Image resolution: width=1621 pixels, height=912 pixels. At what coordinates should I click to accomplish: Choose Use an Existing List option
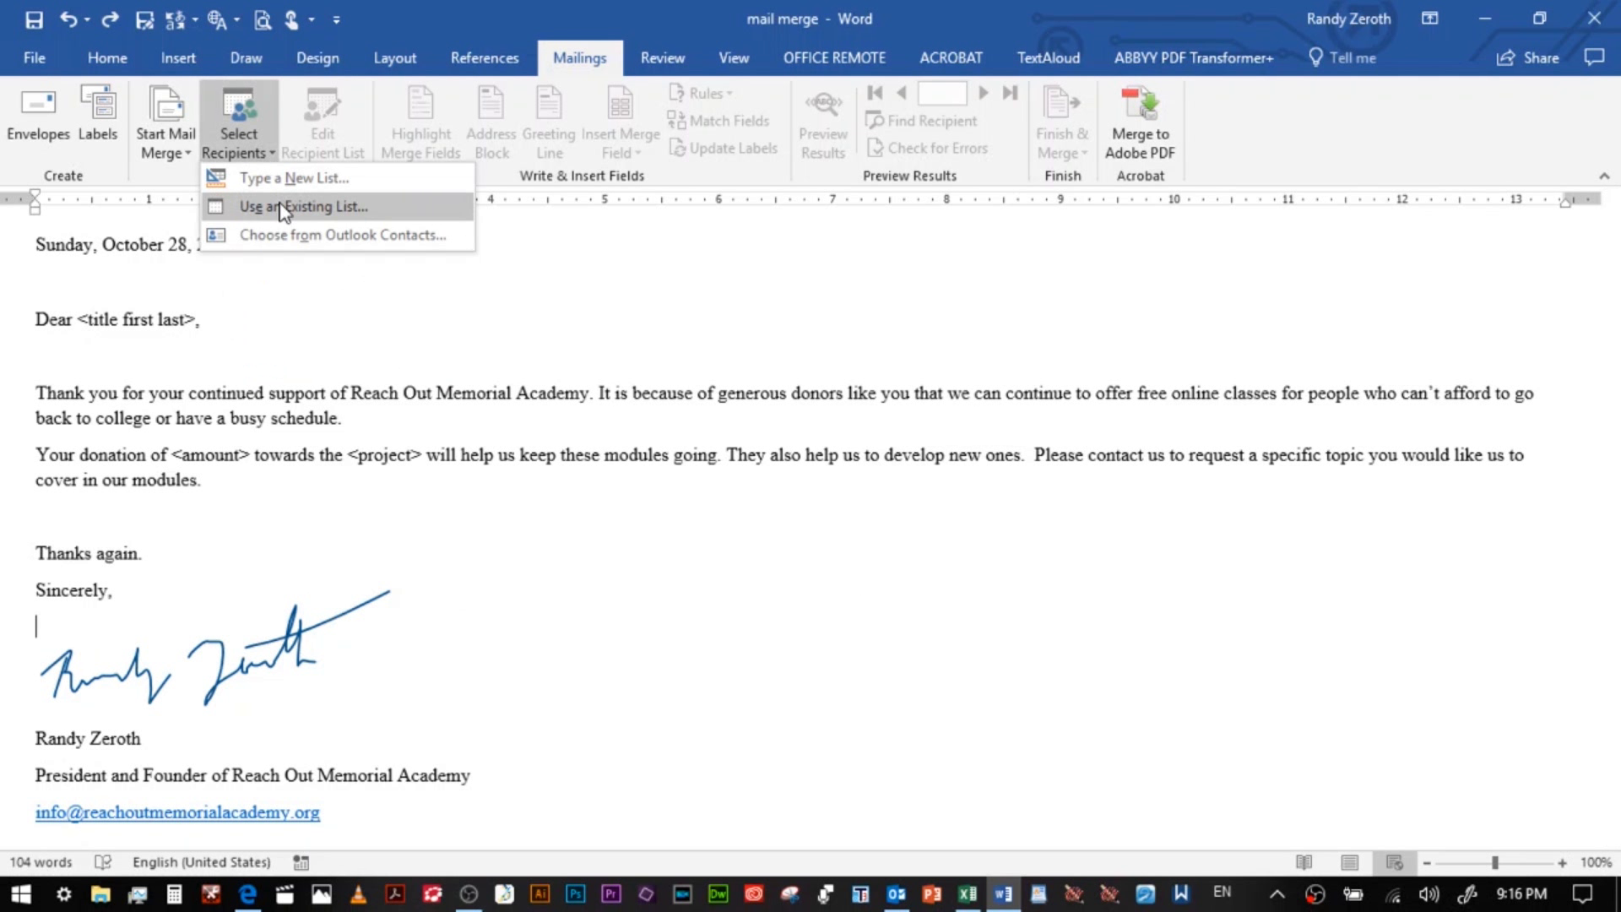pos(303,206)
